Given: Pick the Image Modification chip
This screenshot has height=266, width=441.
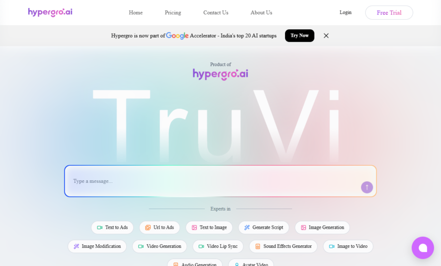Looking at the screenshot, I should 97,246.
